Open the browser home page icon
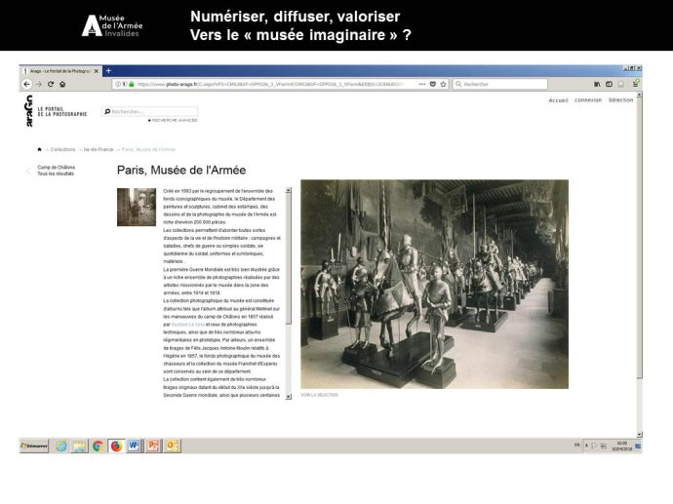673x504 pixels. tap(62, 84)
